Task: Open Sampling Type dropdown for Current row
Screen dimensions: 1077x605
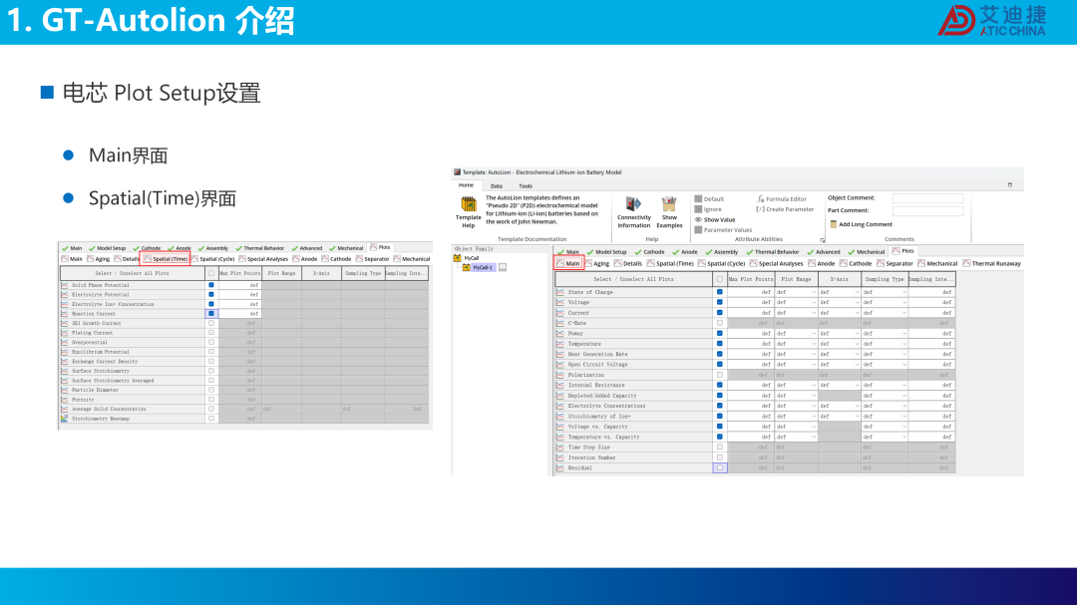Action: click(x=903, y=312)
